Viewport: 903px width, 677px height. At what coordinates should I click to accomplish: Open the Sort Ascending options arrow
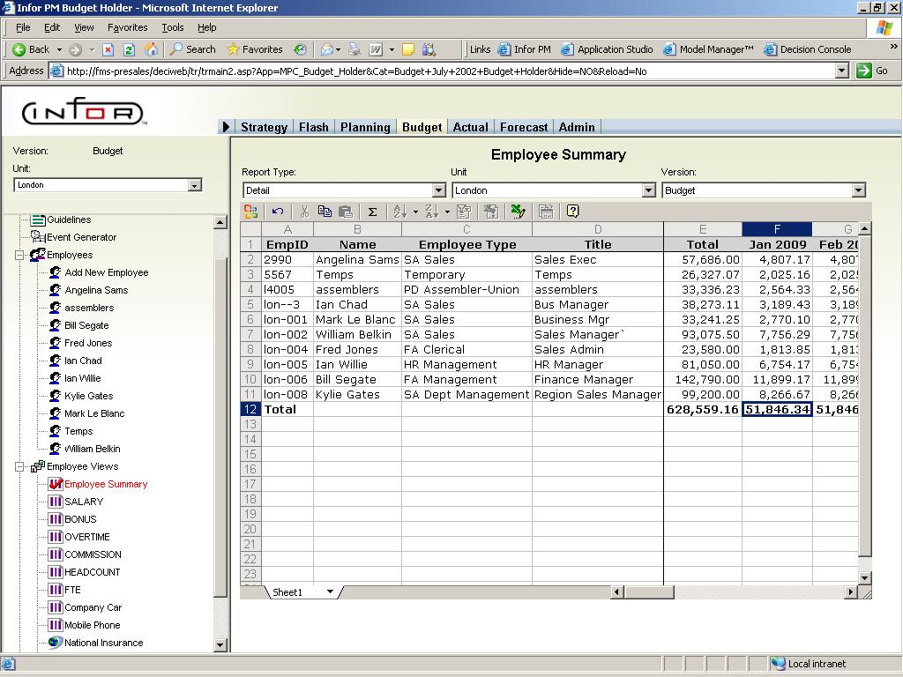coord(415,212)
